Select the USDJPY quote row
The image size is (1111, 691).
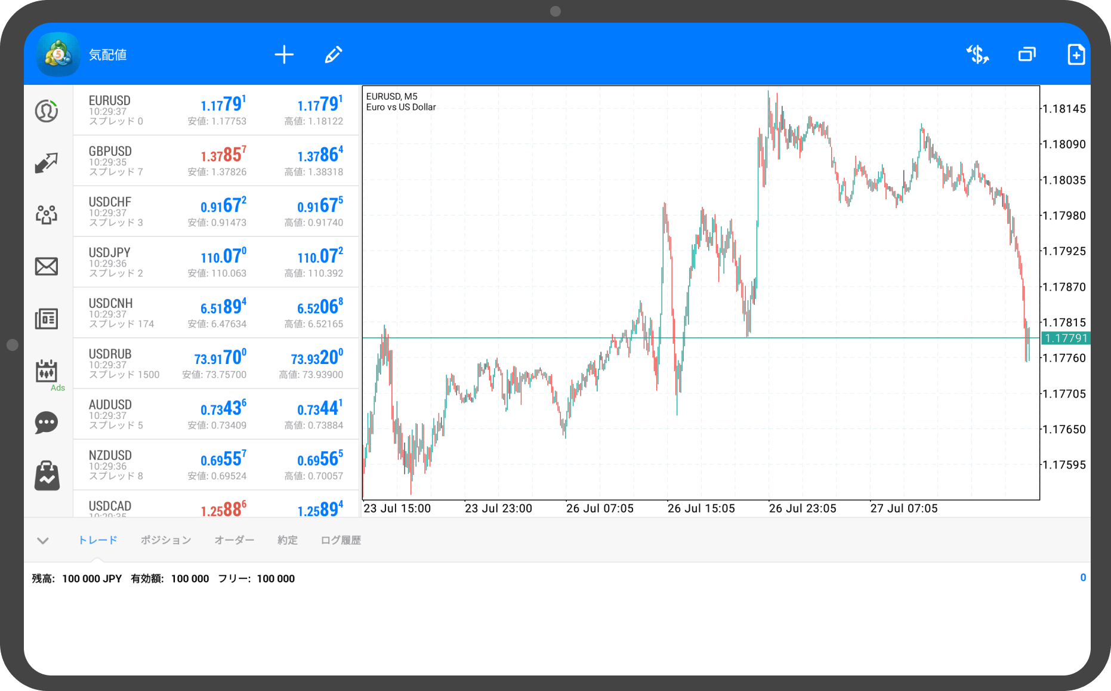(x=216, y=262)
